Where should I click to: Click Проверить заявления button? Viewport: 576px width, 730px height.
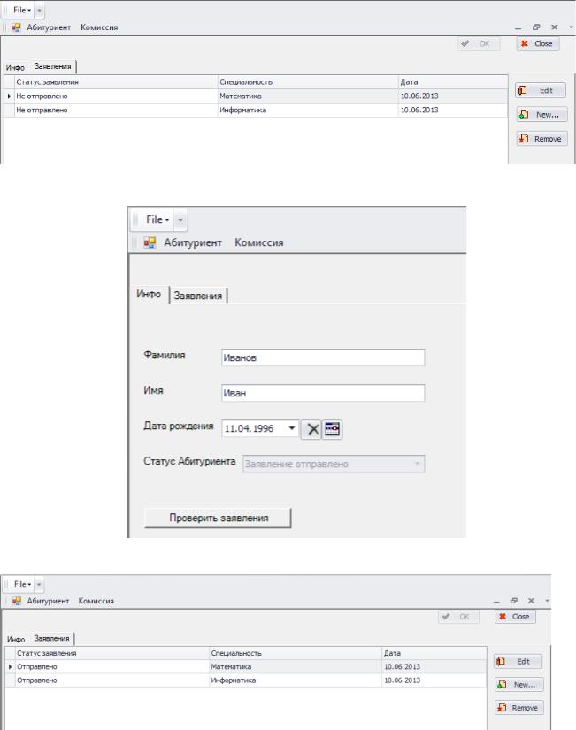click(218, 518)
